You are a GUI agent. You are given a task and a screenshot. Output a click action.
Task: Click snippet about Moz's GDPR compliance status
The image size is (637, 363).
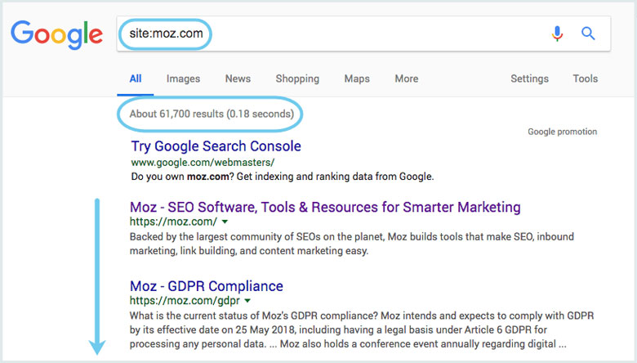pyautogui.click(x=362, y=329)
